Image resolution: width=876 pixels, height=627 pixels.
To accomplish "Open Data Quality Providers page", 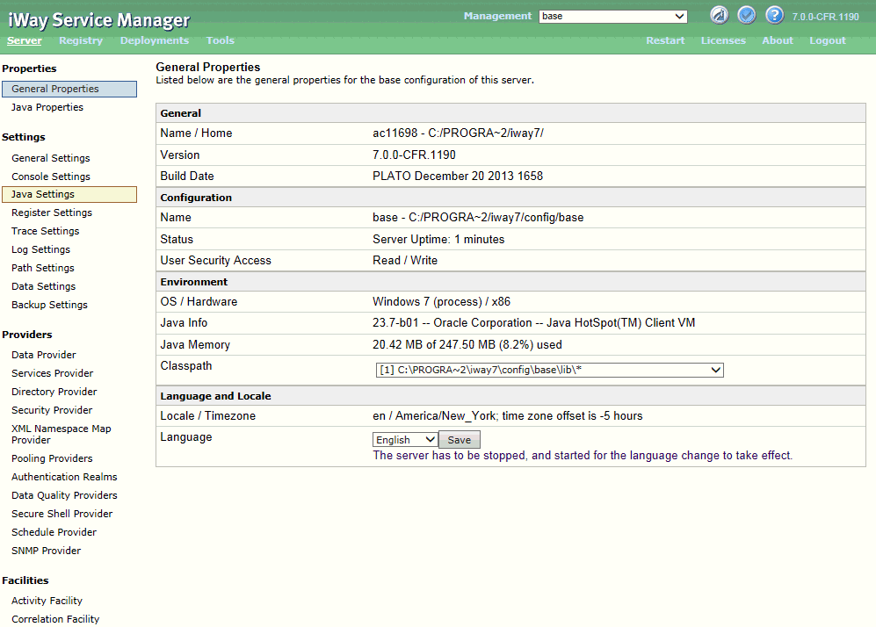I will coord(64,495).
